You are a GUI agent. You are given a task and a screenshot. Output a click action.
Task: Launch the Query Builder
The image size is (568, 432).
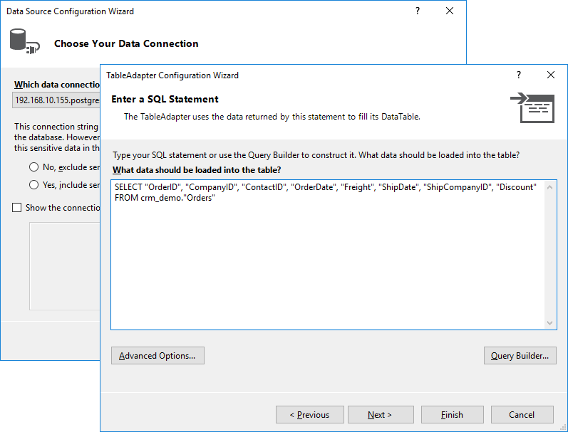point(520,355)
